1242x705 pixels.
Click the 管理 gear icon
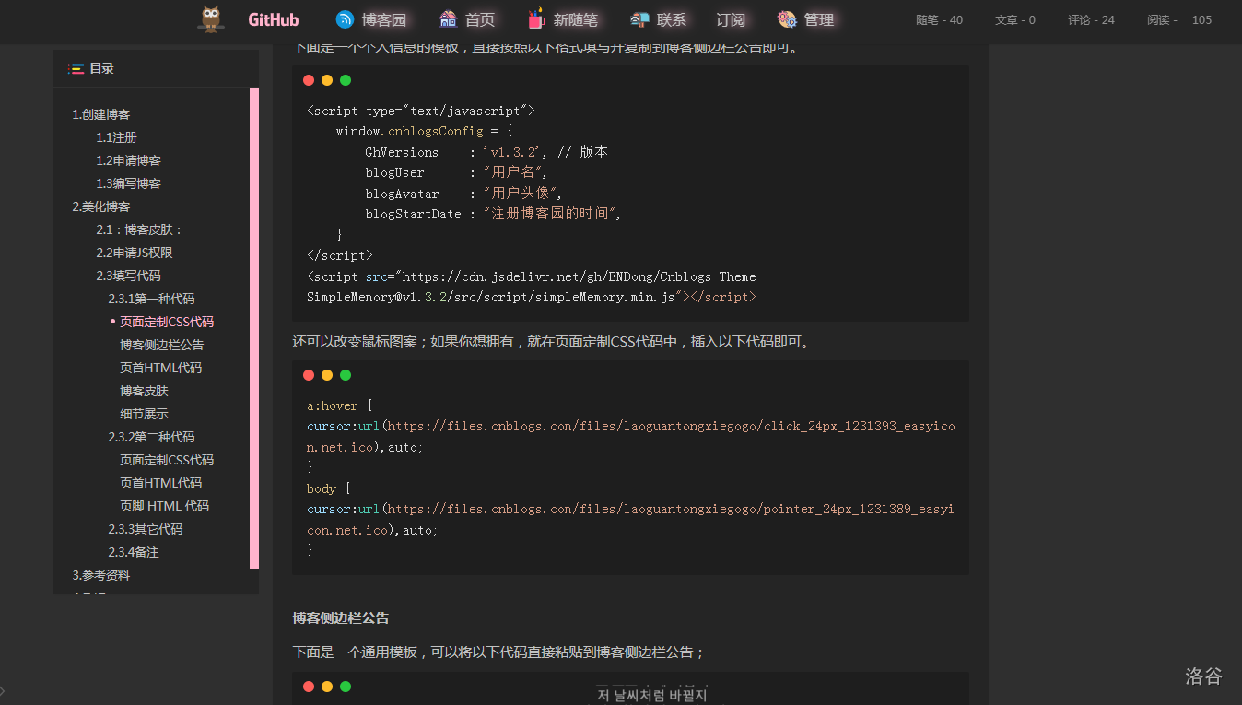tap(786, 19)
